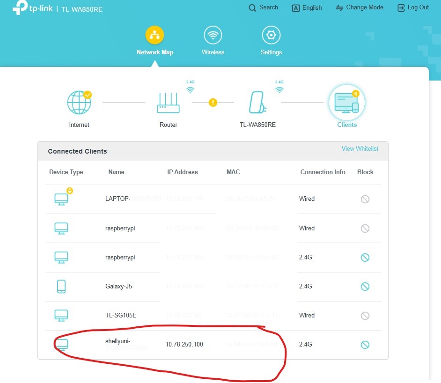Select the TL-WA850RE extender icon

(x=257, y=103)
